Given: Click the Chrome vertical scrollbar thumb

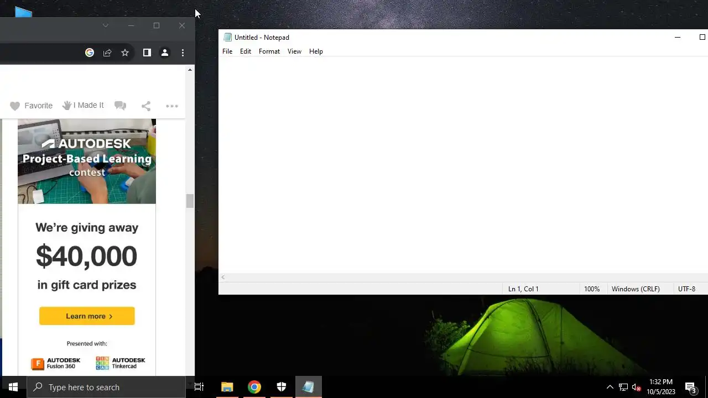Looking at the screenshot, I should (x=190, y=201).
